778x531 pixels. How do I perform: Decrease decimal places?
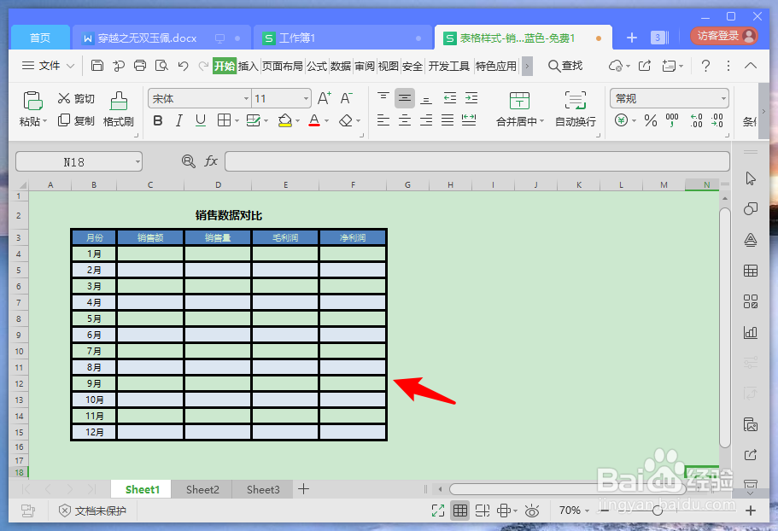click(x=717, y=120)
